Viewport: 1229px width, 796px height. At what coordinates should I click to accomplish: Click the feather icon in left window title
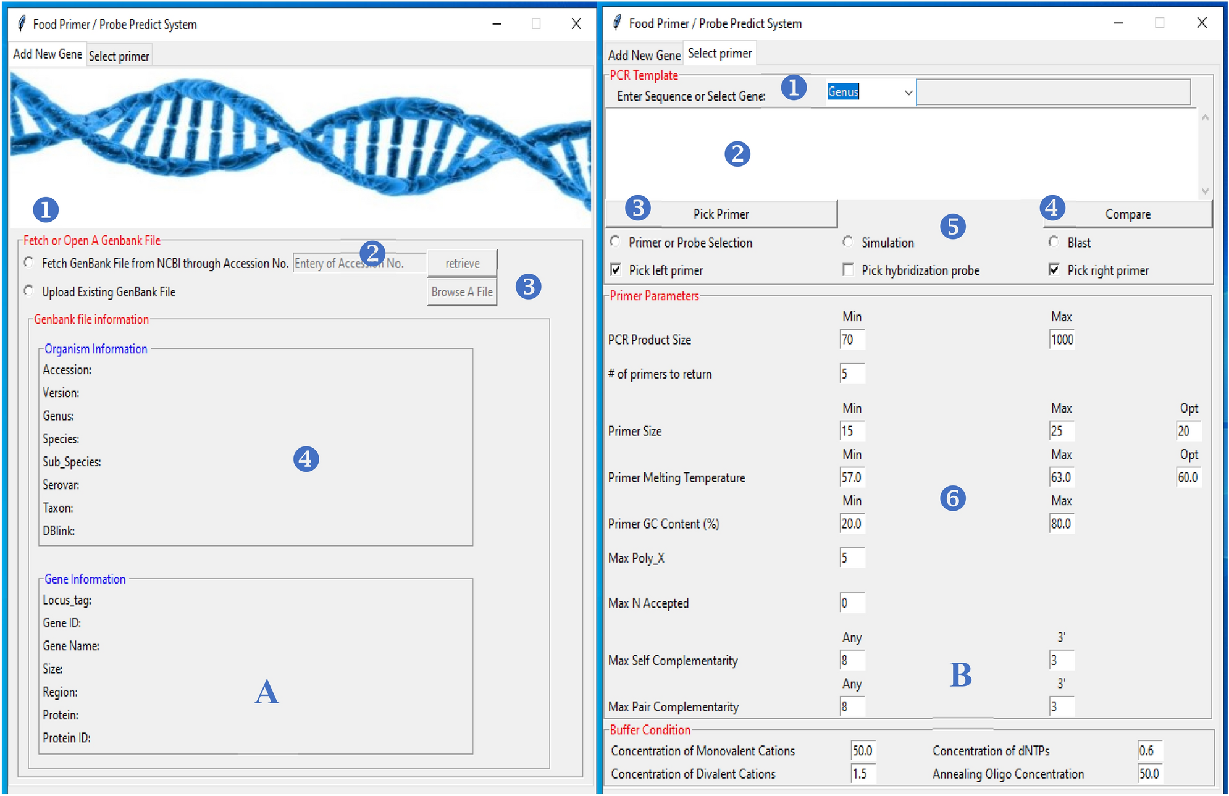point(22,24)
